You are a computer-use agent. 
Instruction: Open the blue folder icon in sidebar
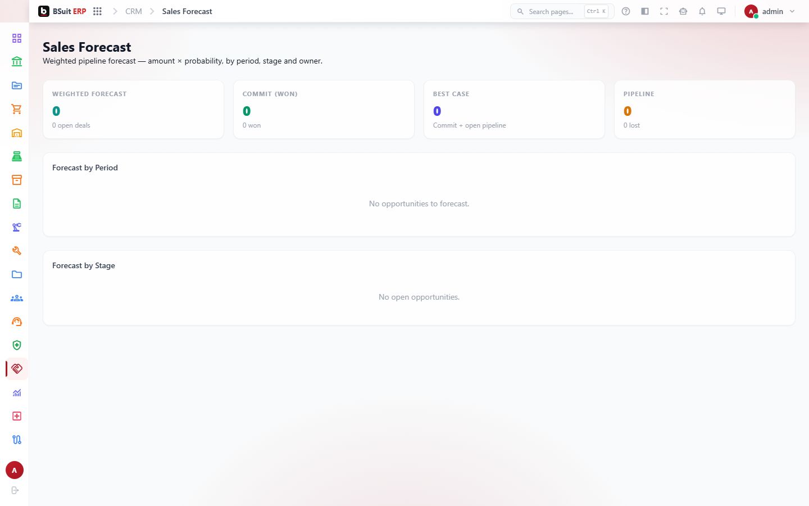click(x=17, y=274)
